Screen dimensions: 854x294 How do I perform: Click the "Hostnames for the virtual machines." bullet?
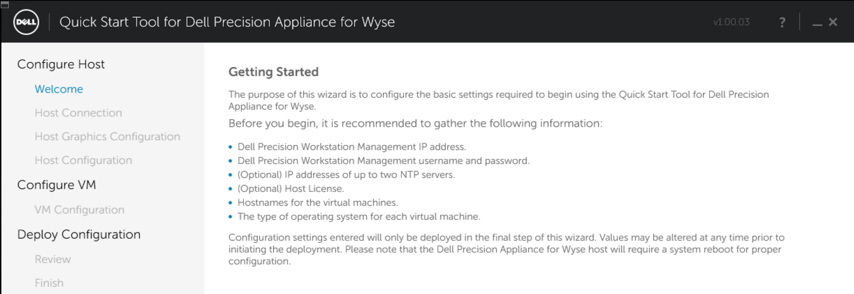pyautogui.click(x=317, y=203)
